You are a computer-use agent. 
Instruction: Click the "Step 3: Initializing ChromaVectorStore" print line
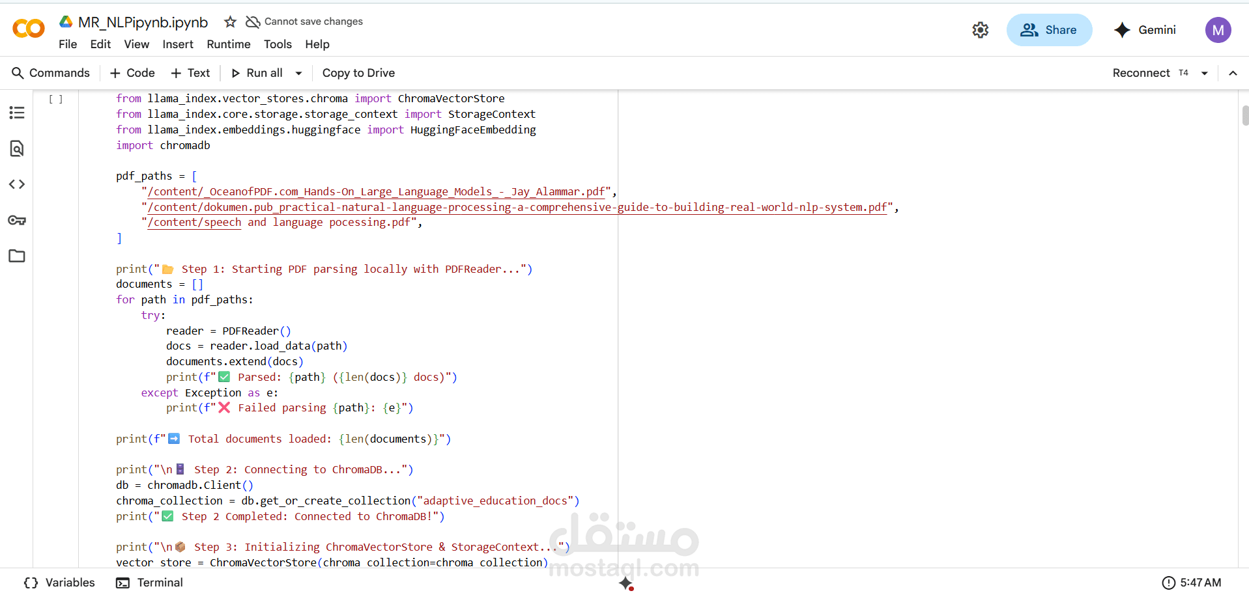[343, 547]
